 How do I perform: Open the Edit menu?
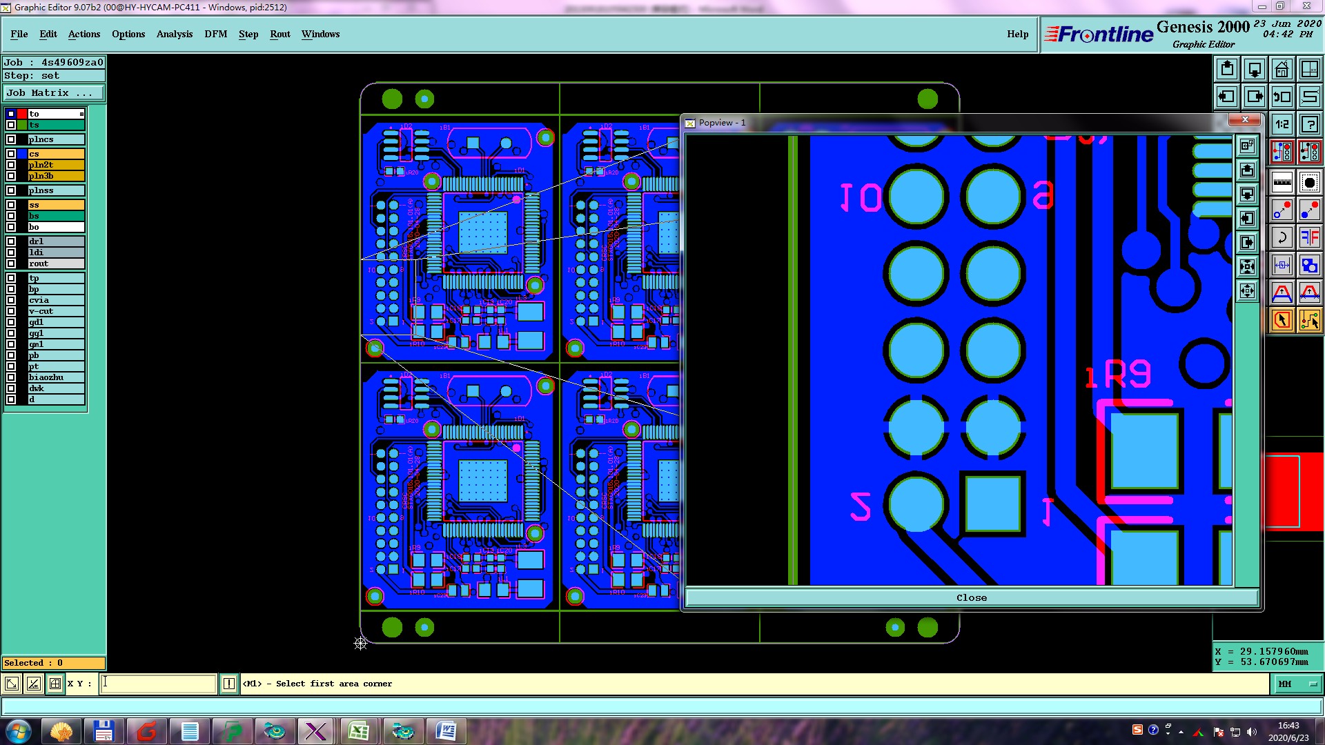[x=48, y=34]
